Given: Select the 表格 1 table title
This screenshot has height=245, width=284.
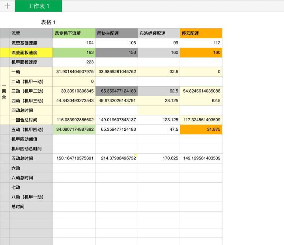Looking at the screenshot, I should 48,22.
